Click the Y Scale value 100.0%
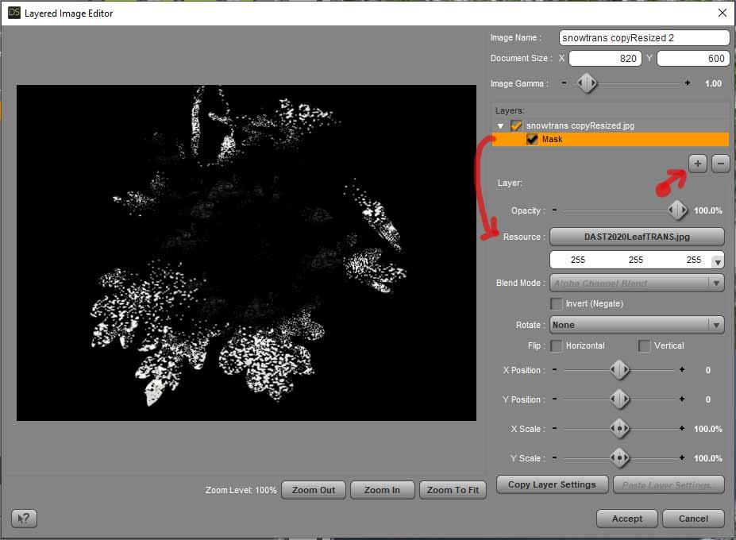This screenshot has width=736, height=540. click(708, 458)
